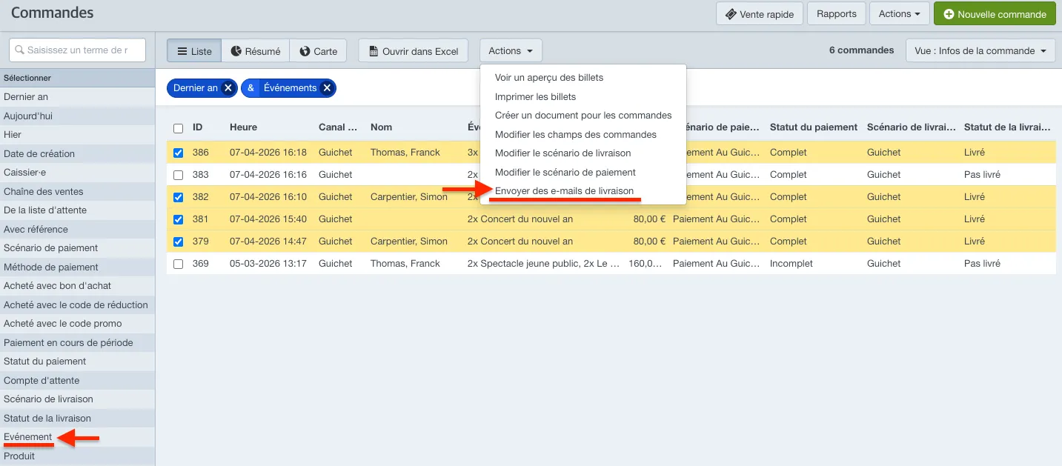
Task: Collapse the list toolbar Actions dropdown
Action: 511,51
